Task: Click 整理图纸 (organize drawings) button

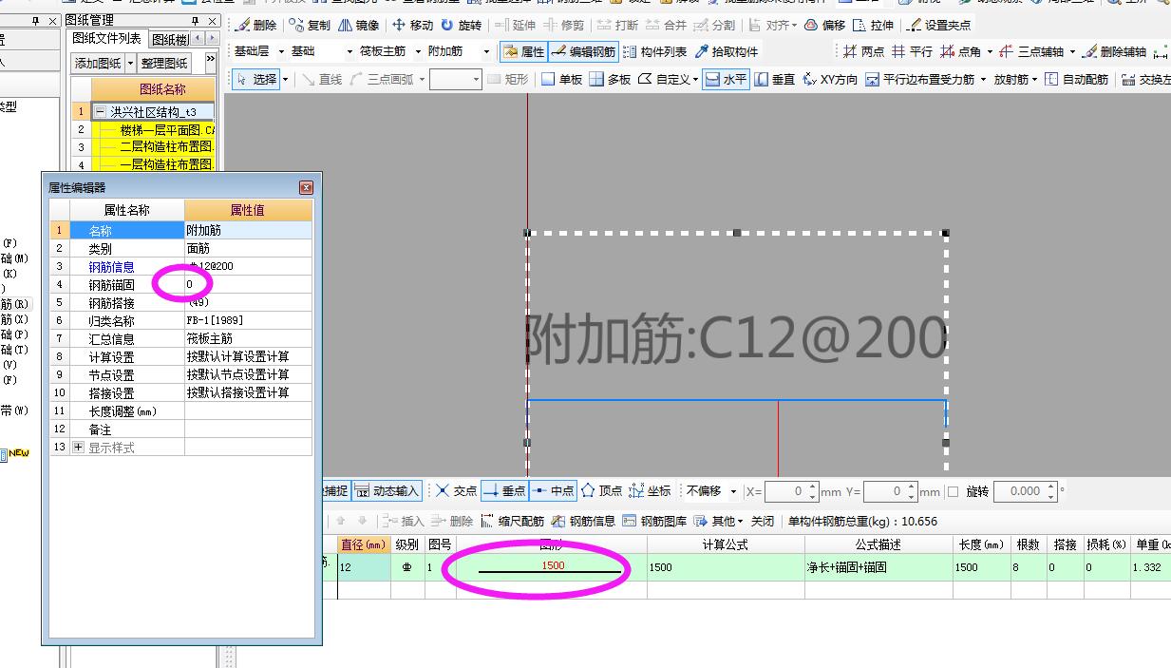Action: 164,64
